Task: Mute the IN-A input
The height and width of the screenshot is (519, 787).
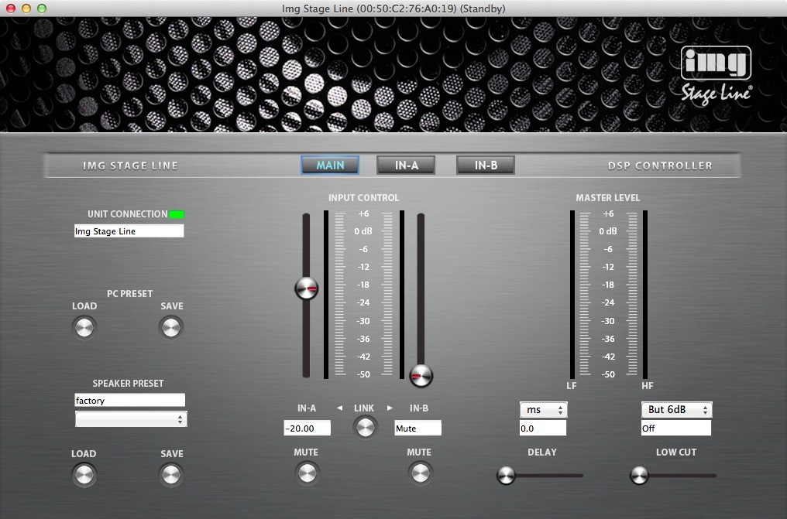Action: 307,473
